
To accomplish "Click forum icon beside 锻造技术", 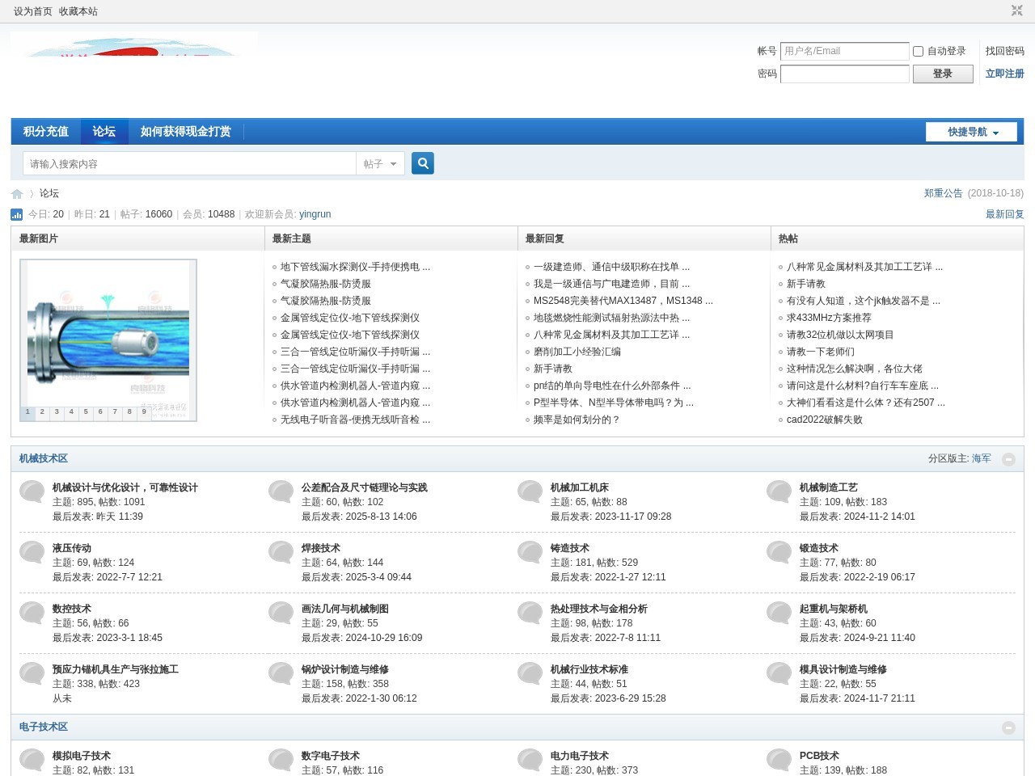I will click(x=779, y=552).
